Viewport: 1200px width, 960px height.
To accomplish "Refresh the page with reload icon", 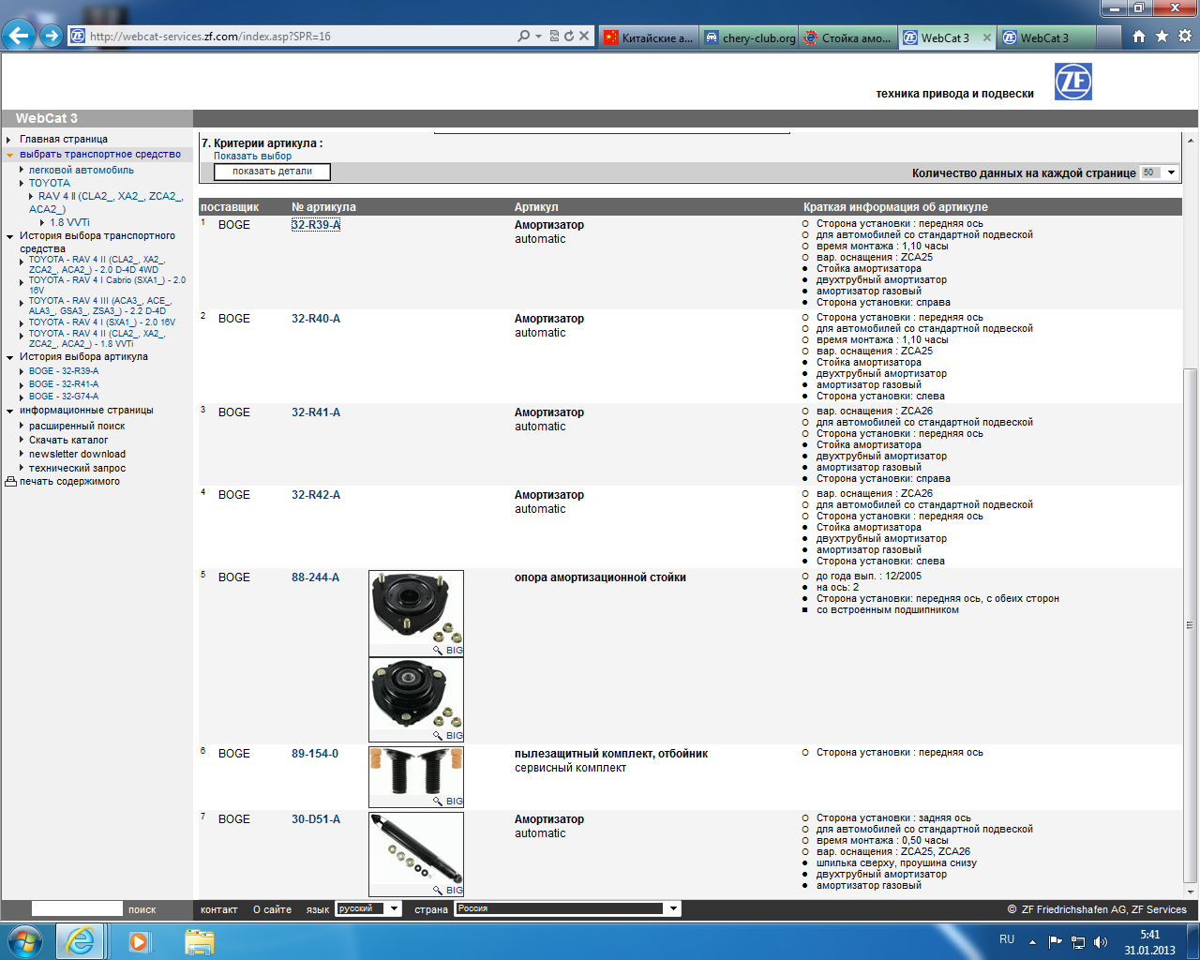I will pyautogui.click(x=568, y=37).
